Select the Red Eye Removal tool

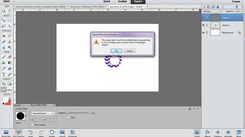[3, 36]
